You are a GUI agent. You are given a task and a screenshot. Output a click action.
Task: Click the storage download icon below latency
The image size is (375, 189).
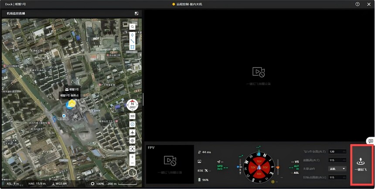(x=199, y=162)
